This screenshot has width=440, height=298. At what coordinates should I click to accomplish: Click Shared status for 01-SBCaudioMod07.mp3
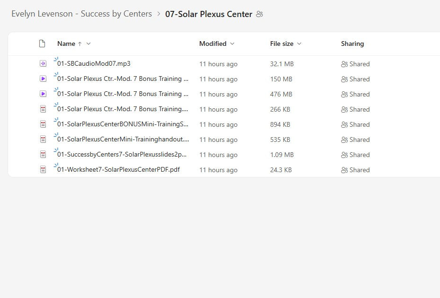coord(355,64)
